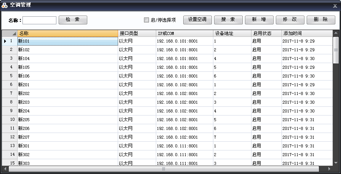Click the 修改 button
Viewport: 341px width, 174px height.
pyautogui.click(x=290, y=20)
